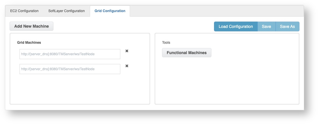Viewport: 318px width, 124px height.
Task: Click the empty tab strip right of Grid Configuration
Action: 217,11
